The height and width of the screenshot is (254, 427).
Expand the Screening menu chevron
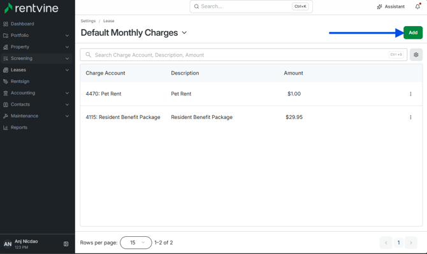tap(67, 59)
